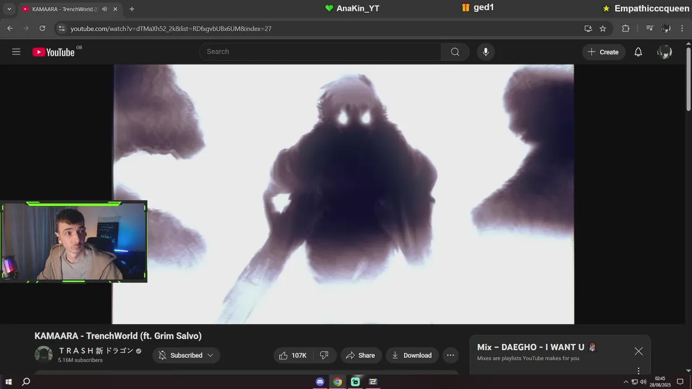
Task: Open more actions three-dot menu beside Download
Action: pyautogui.click(x=450, y=355)
